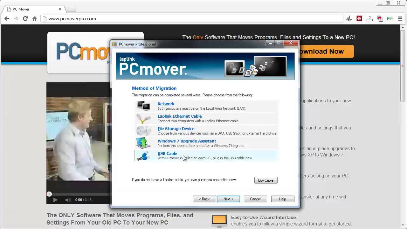Go back in Chrome browser
The width and height of the screenshot is (407, 229).
click(x=7, y=19)
